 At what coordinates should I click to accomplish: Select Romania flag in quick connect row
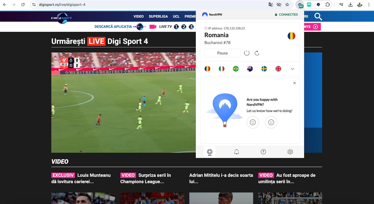click(x=207, y=69)
